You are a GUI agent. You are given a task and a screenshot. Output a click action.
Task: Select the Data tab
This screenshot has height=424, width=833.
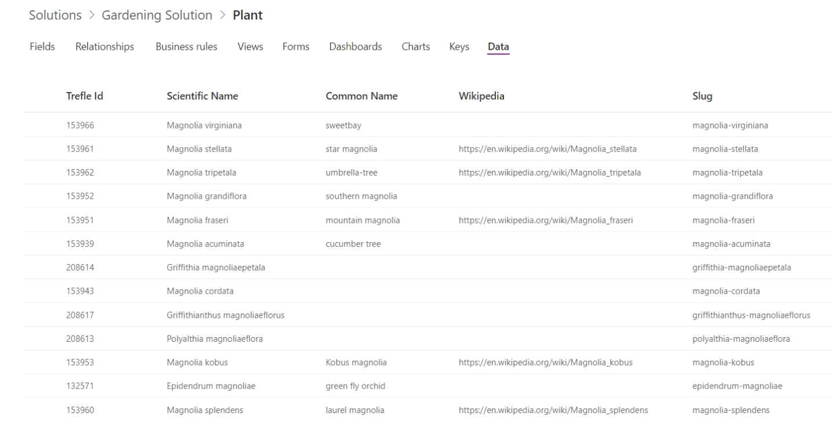click(x=499, y=47)
